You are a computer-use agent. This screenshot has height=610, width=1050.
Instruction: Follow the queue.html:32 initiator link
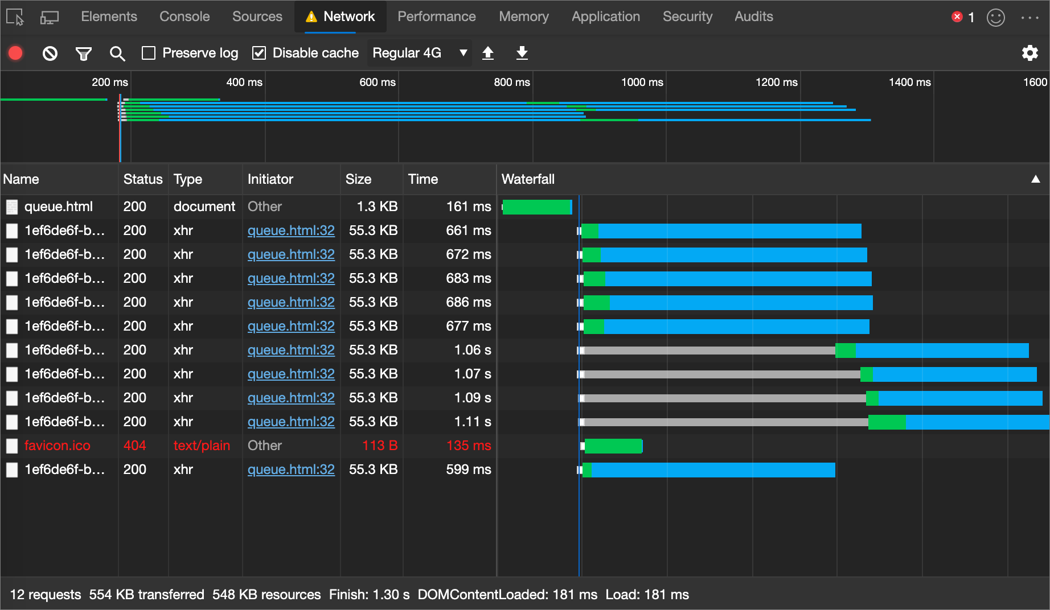(x=291, y=230)
